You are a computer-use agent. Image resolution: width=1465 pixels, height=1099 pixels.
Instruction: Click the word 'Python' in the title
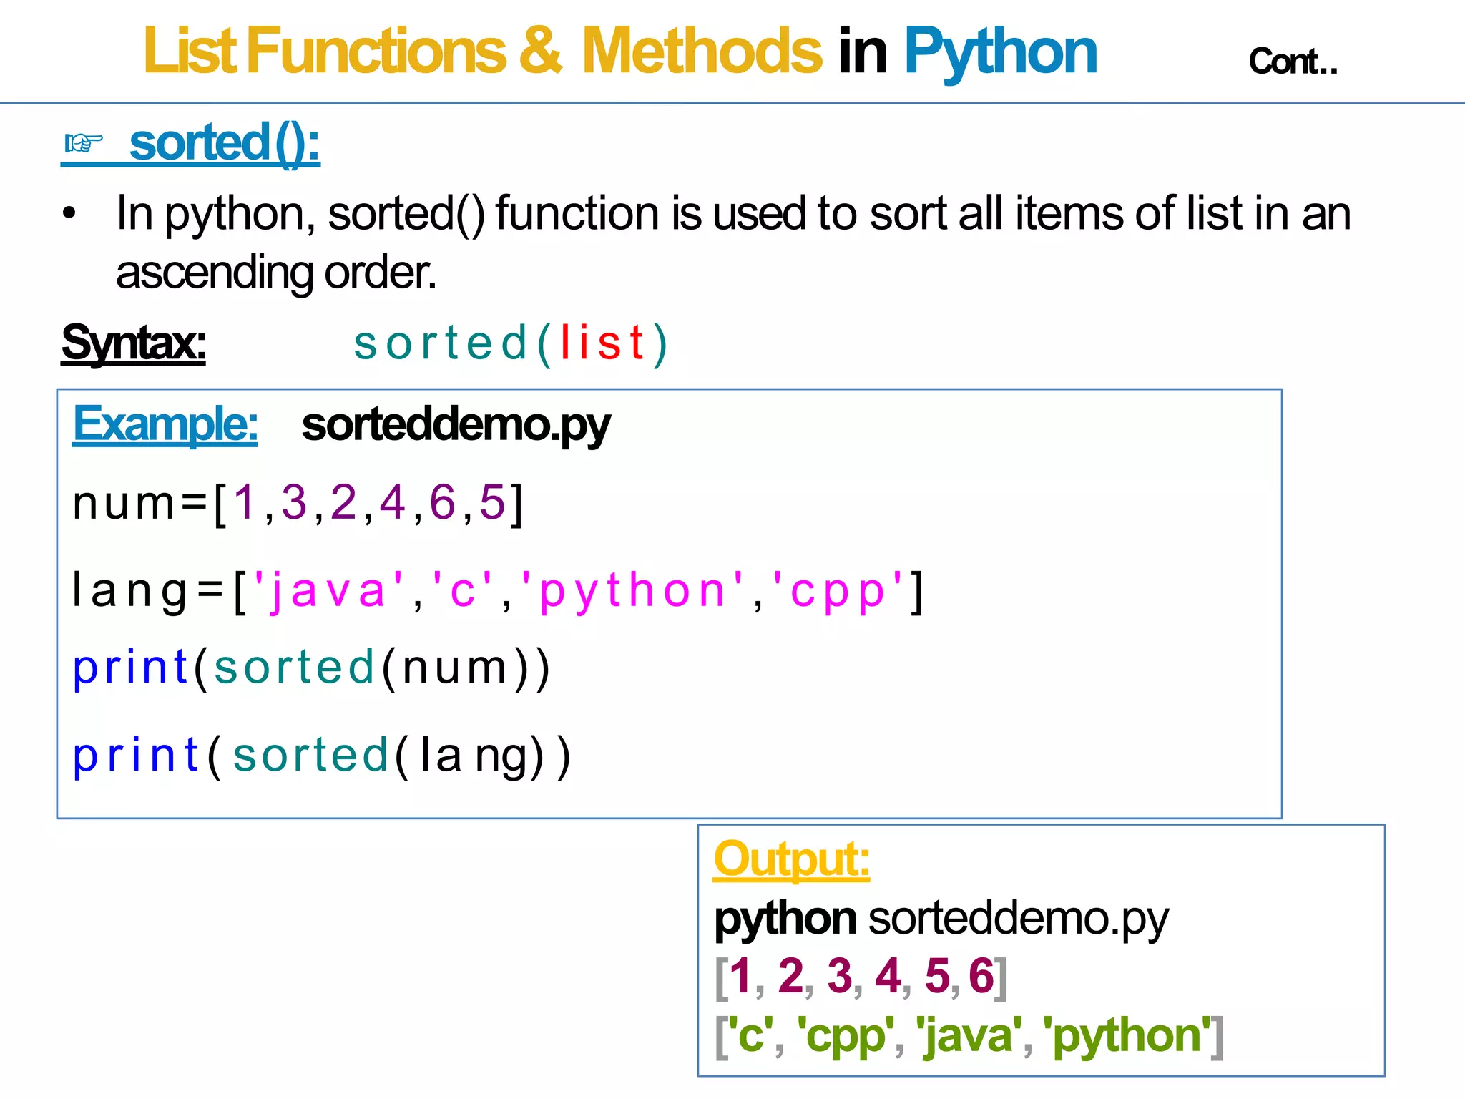[1000, 53]
